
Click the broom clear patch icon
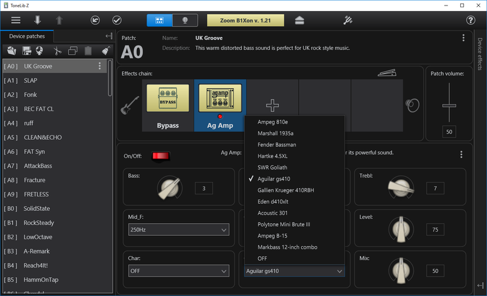pyautogui.click(x=106, y=50)
